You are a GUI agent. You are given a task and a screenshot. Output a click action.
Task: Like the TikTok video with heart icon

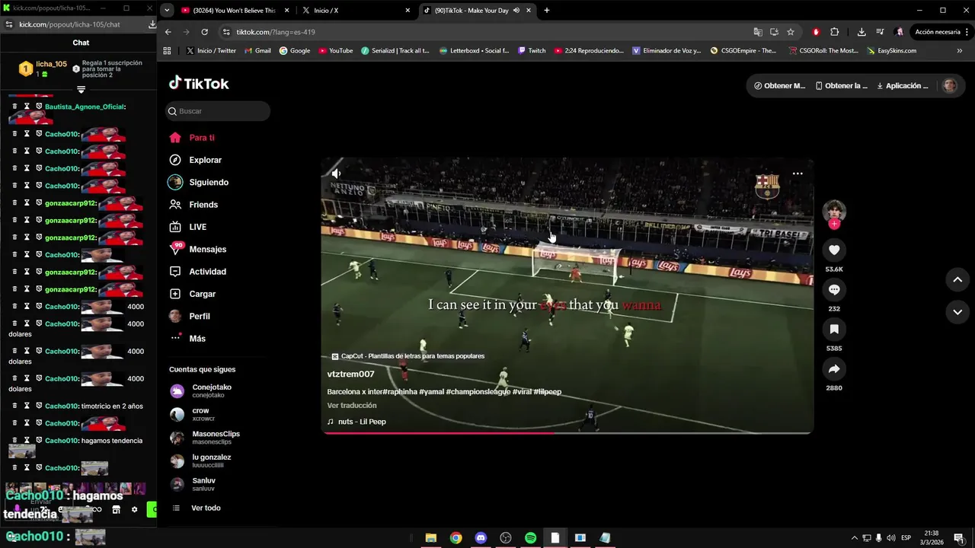pos(834,250)
